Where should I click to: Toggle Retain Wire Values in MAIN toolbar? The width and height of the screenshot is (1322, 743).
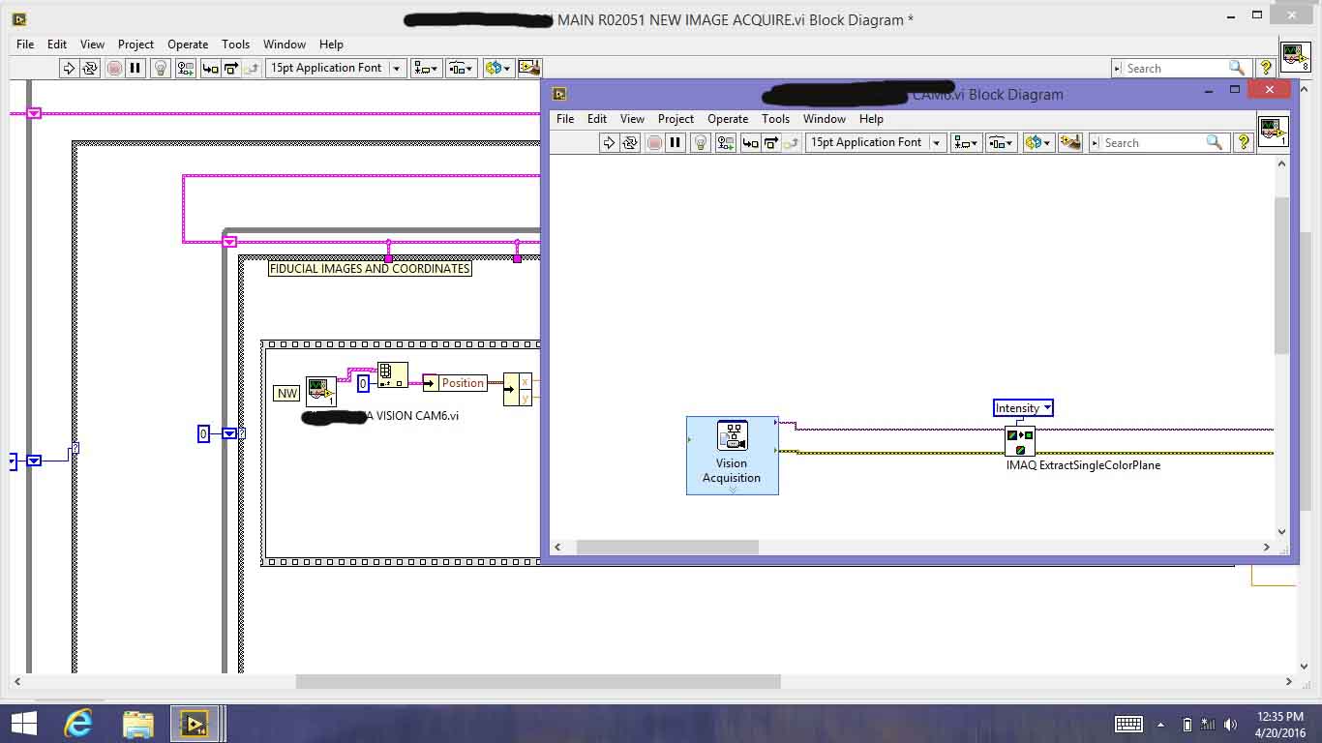(185, 68)
